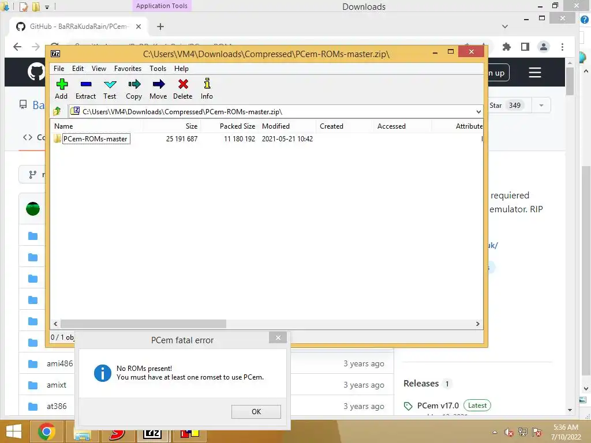Screen dimensions: 591x443
Task: Open the Releases section on GitHub
Action: [421, 384]
